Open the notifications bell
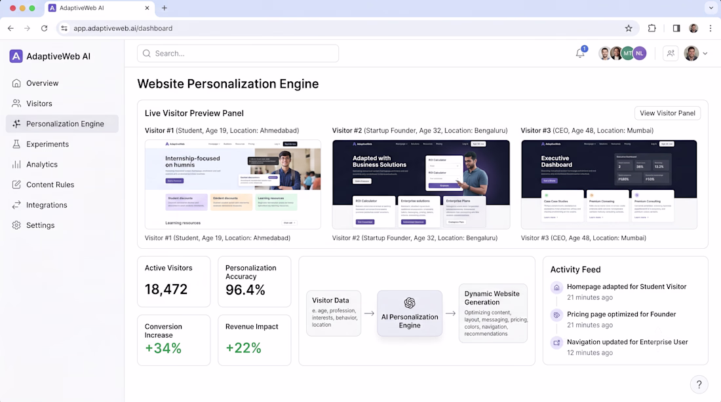 (x=580, y=53)
